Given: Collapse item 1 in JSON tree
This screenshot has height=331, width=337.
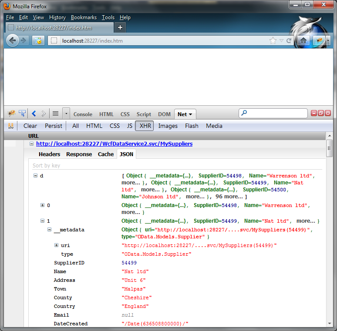Looking at the screenshot, I should point(42,221).
